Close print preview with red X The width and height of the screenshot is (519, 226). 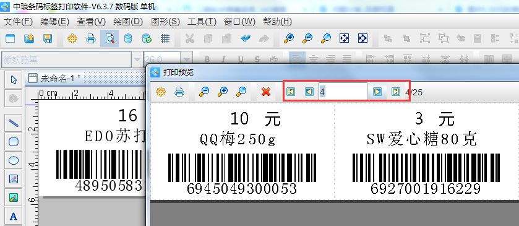266,92
